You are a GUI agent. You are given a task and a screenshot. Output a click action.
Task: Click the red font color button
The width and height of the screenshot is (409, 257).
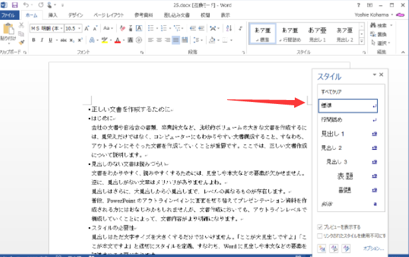pyautogui.click(x=118, y=40)
